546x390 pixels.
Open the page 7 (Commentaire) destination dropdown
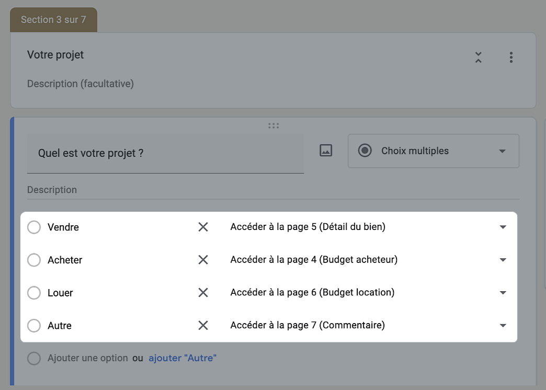(x=503, y=325)
